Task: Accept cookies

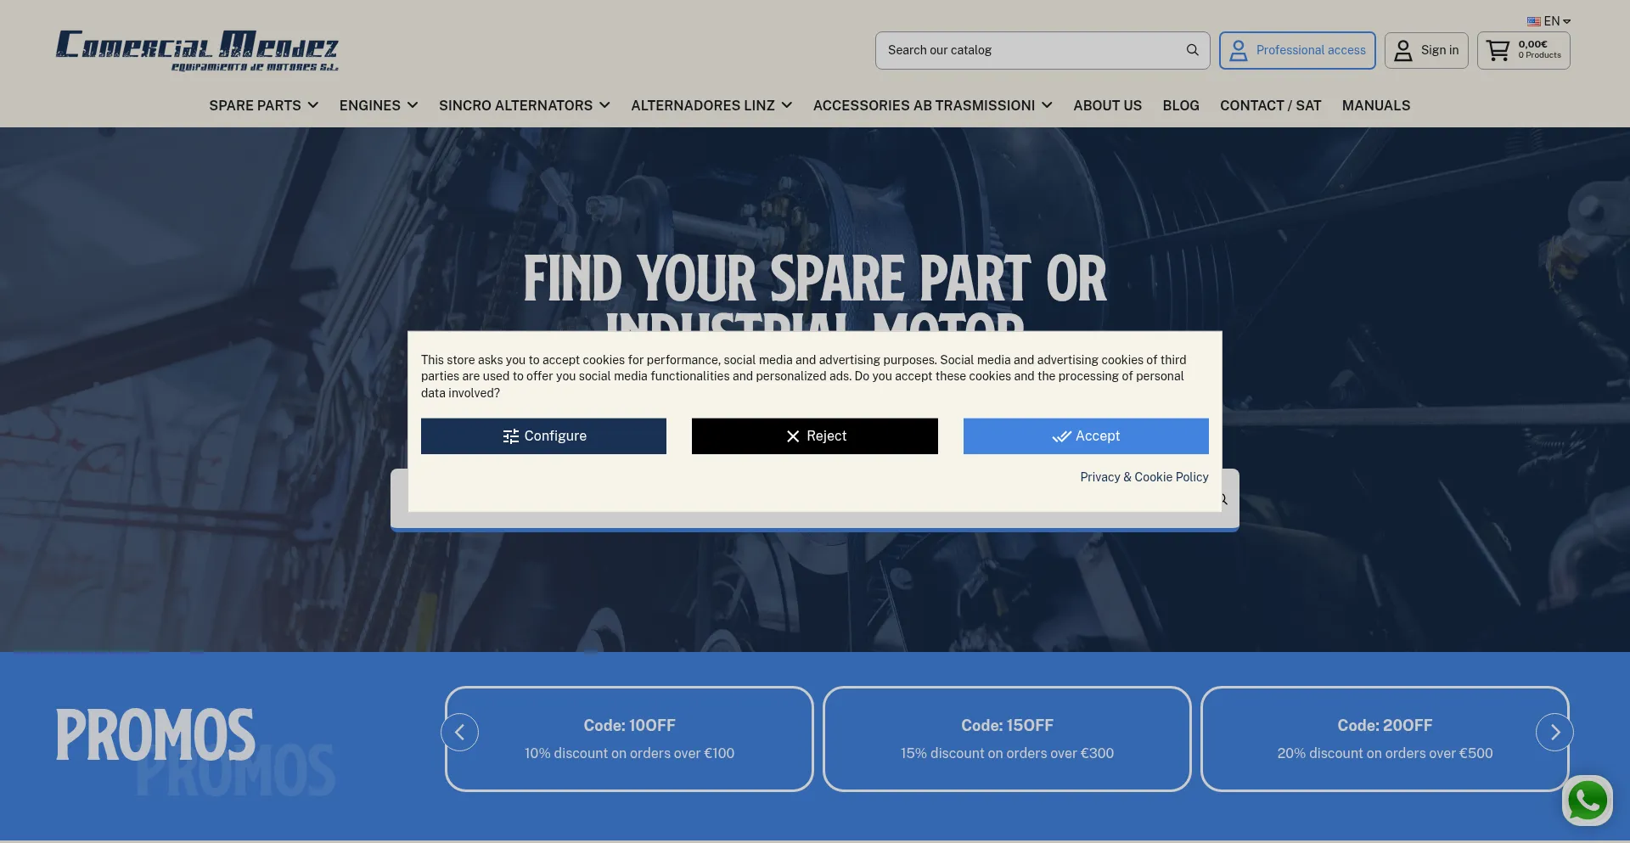Action: tap(1086, 436)
